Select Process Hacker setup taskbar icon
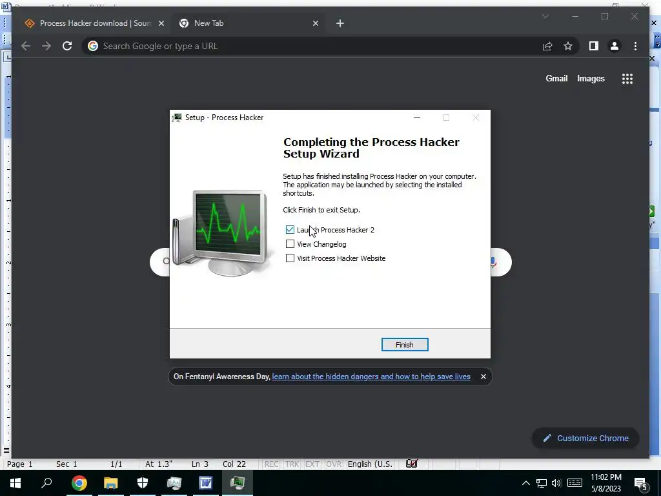This screenshot has width=661, height=496. [x=238, y=483]
